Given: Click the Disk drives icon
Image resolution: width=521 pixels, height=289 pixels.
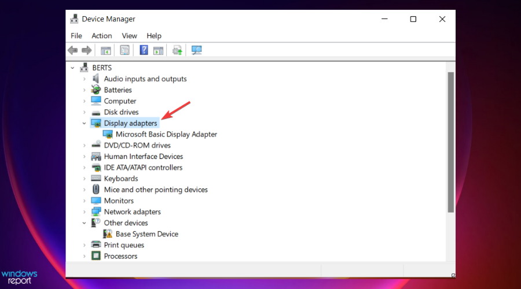Looking at the screenshot, I should [96, 113].
